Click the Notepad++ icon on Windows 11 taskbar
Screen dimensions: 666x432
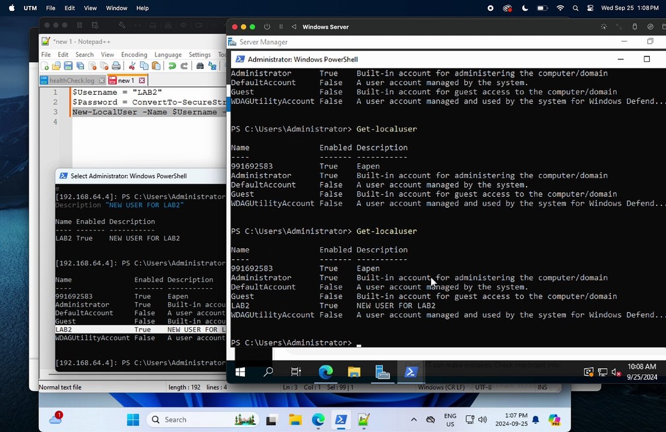click(x=363, y=419)
